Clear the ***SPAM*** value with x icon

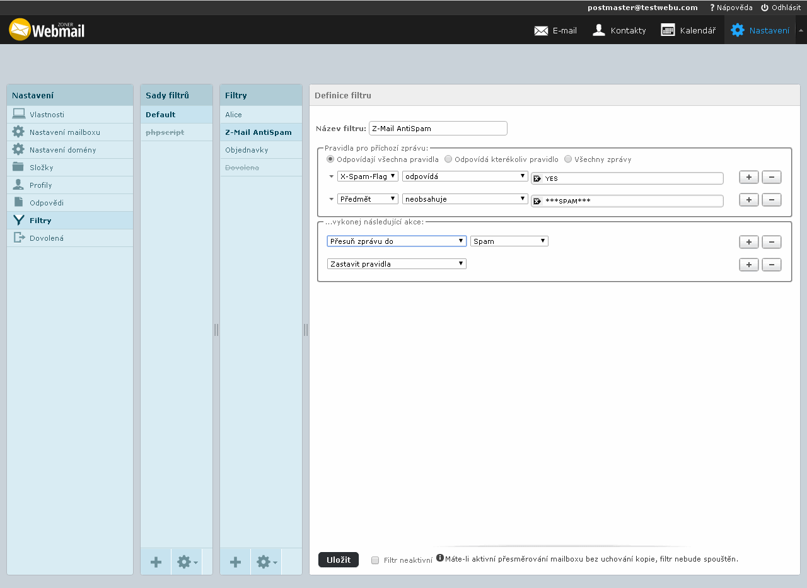coord(537,202)
